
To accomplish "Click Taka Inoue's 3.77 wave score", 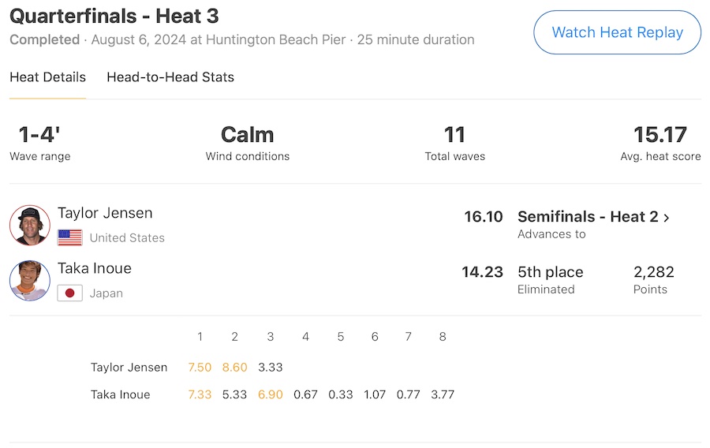I will point(443,394).
